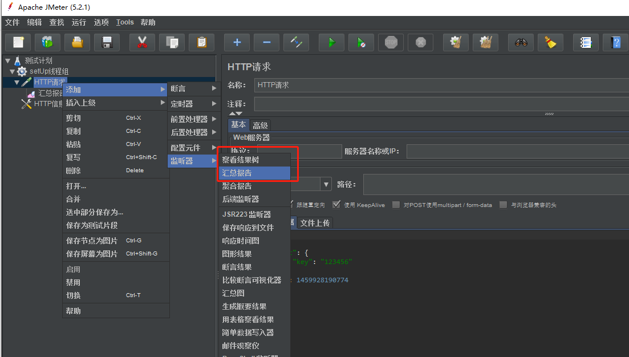
Task: Choose 删除 in the context menu
Action: tap(116, 171)
